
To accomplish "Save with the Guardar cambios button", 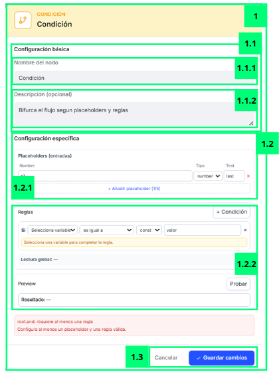I will pos(221,358).
